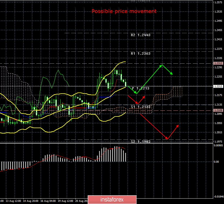Click the 1.2255 price axis value

[218, 77]
